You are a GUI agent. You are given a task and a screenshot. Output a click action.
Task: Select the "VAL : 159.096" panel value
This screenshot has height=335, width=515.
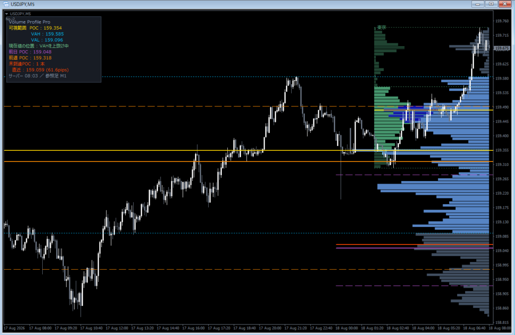coord(47,40)
